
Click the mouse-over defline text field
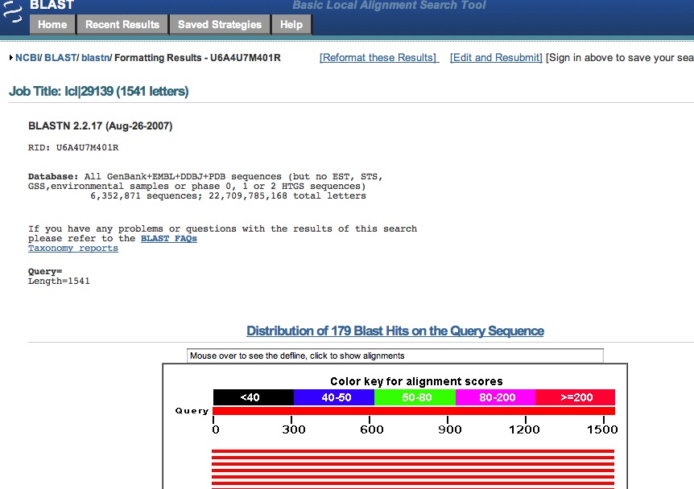[395, 356]
